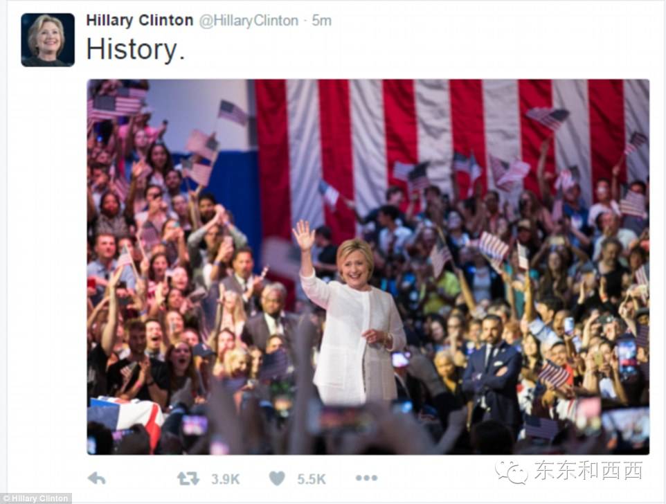Click the 5.5K likes count
This screenshot has width=666, height=504.
point(312,479)
